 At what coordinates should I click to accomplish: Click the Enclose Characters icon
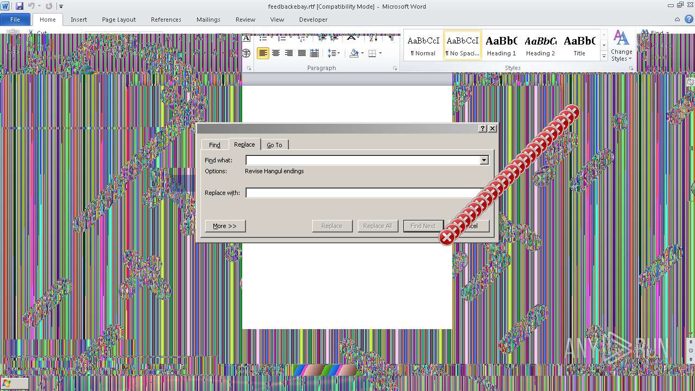pyautogui.click(x=247, y=53)
